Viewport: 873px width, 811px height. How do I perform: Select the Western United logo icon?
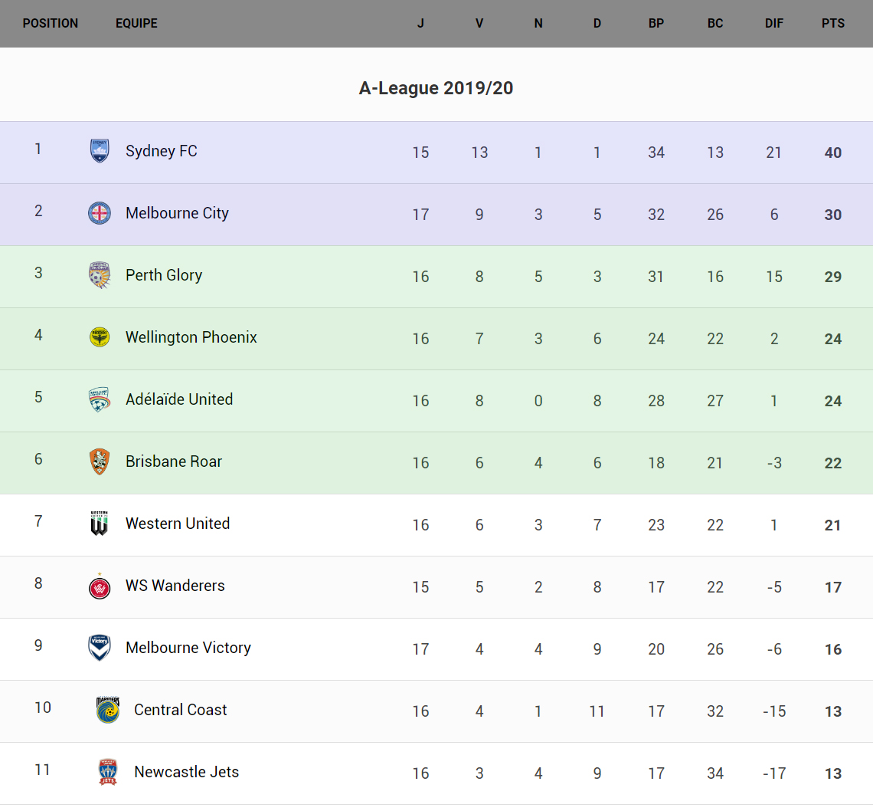pyautogui.click(x=100, y=524)
